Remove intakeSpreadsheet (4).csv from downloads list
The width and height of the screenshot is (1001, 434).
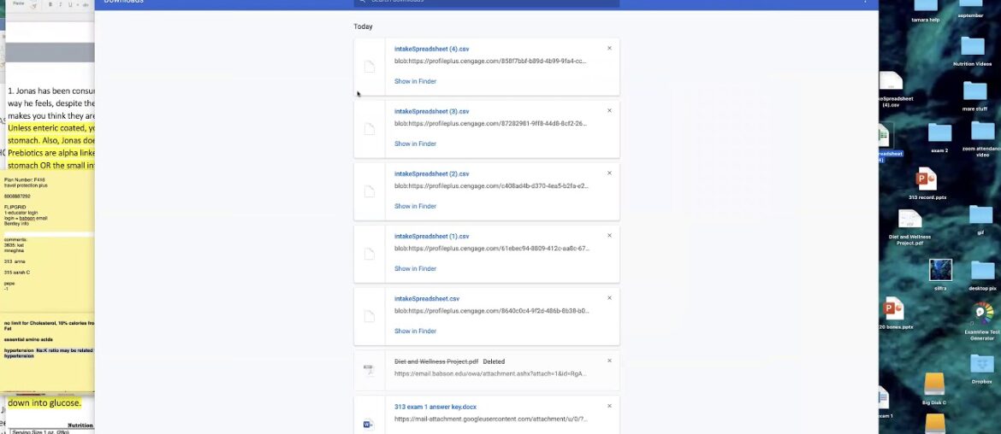(609, 49)
